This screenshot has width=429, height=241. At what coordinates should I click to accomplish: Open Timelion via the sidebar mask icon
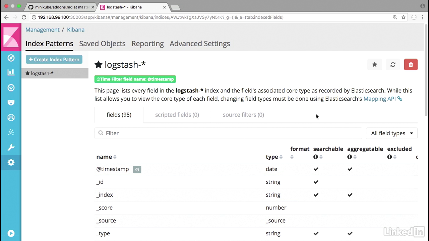click(x=11, y=102)
